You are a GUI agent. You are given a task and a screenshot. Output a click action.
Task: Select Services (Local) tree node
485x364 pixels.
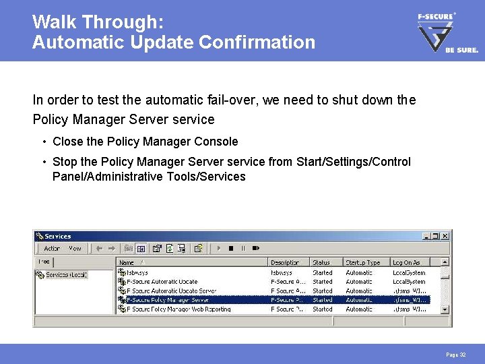pos(67,274)
